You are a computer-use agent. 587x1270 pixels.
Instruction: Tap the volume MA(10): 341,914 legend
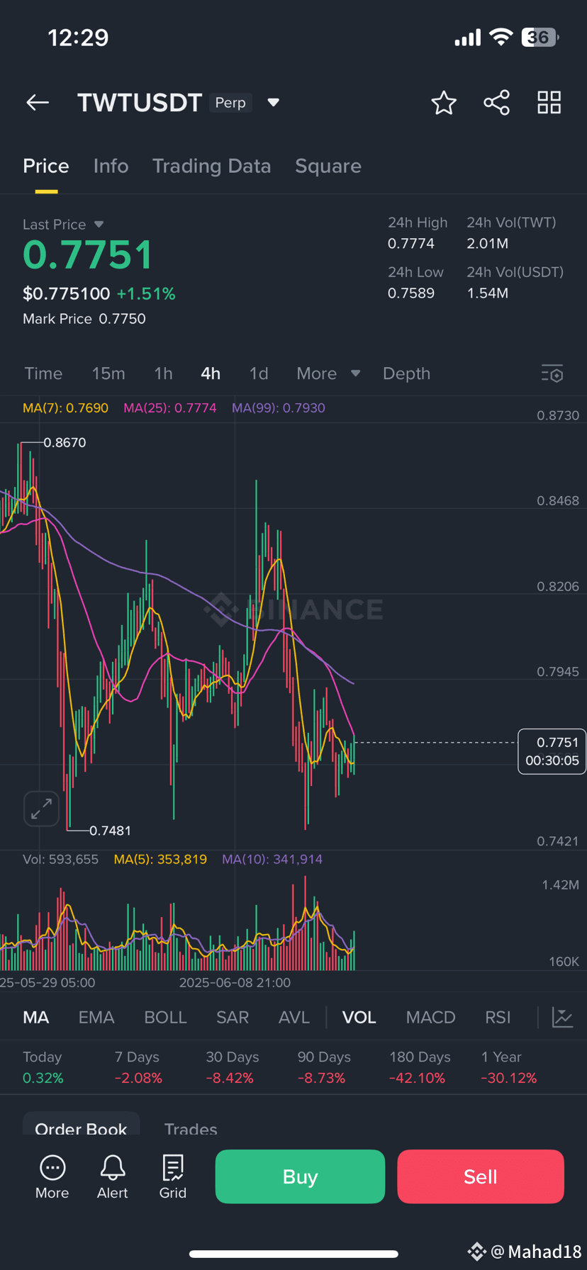(x=272, y=860)
